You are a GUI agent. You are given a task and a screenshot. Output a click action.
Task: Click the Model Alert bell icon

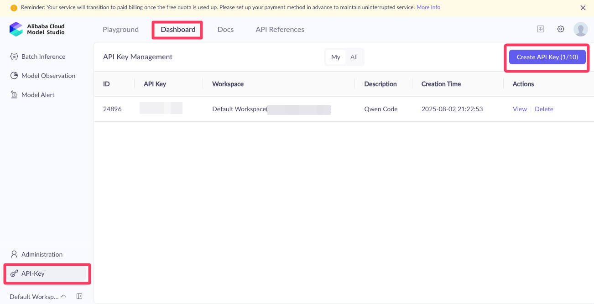point(14,95)
